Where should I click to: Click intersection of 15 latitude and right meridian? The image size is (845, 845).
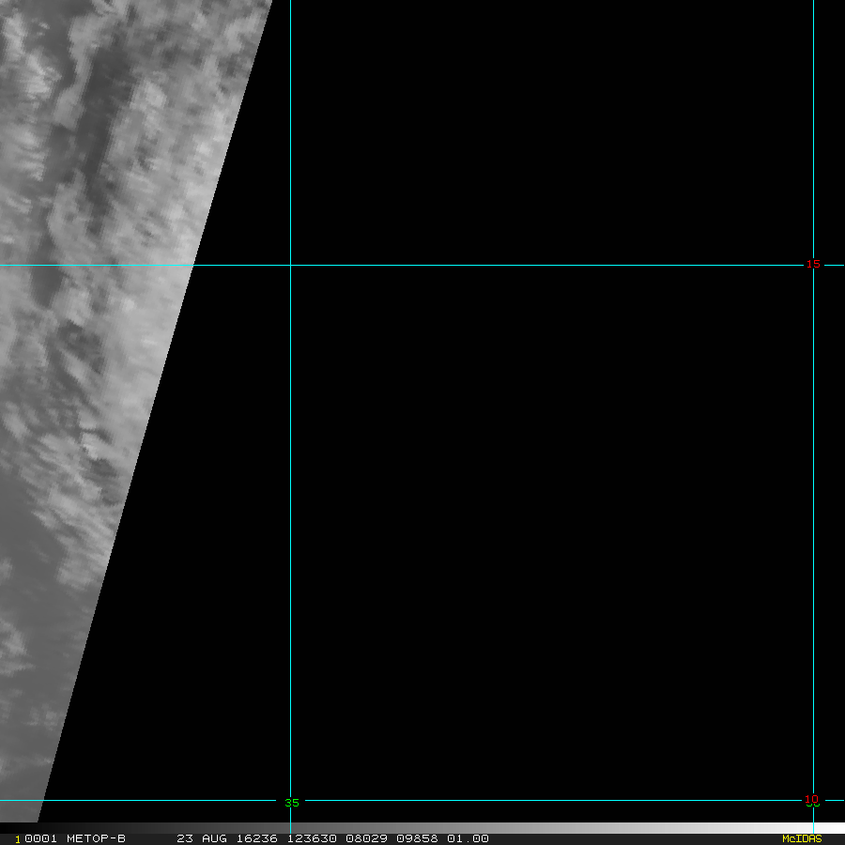click(x=813, y=265)
